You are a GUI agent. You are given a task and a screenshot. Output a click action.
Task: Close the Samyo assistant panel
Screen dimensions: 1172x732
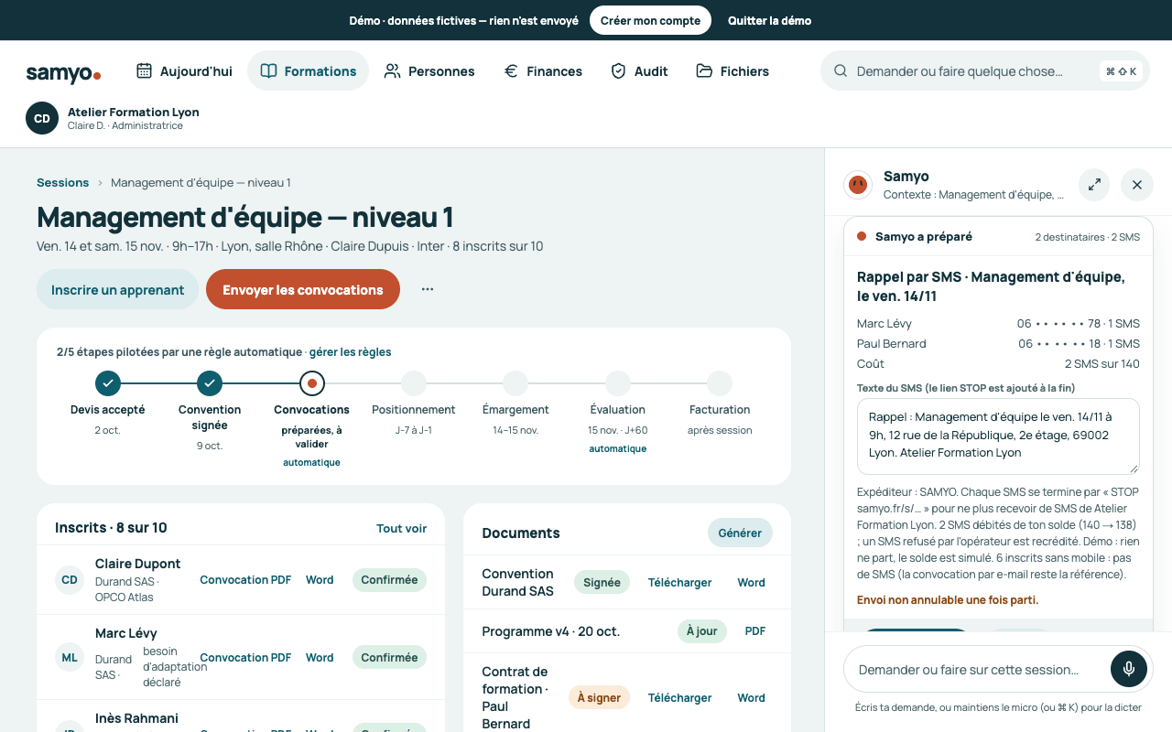coord(1137,184)
